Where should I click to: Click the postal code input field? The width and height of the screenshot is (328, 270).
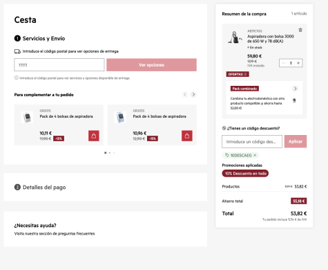(59, 65)
